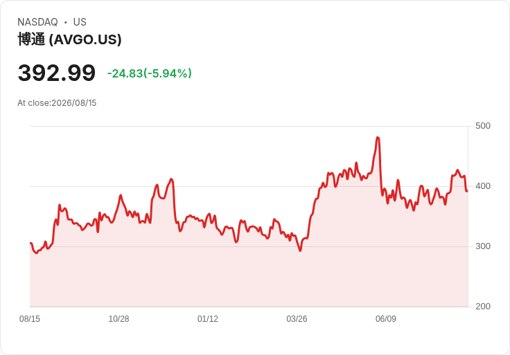Select the -24.83(-5.94%) change value
Viewport: 510px width, 355px height.
pos(149,73)
